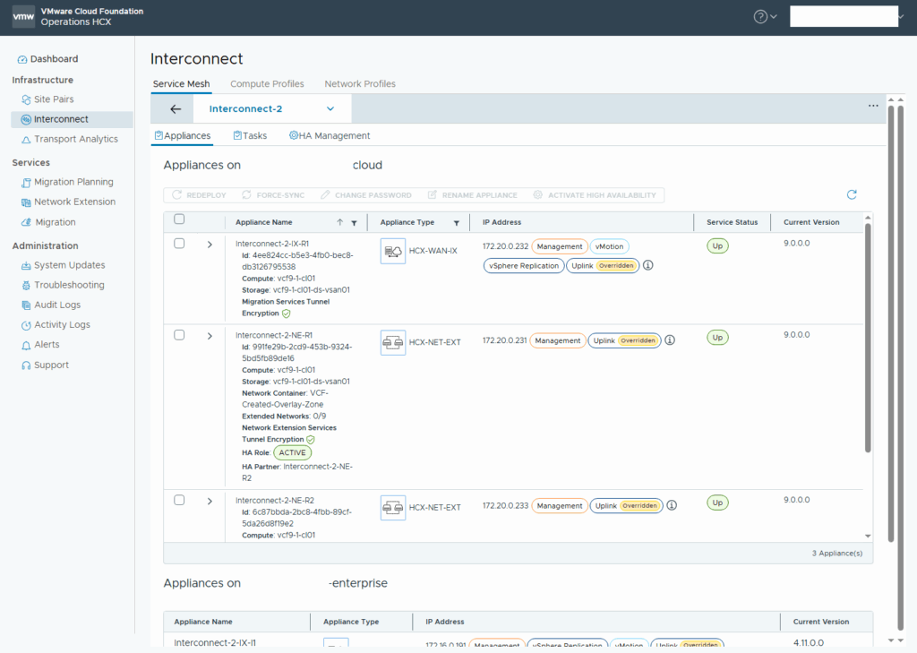Refresh the appliances list
This screenshot has width=917, height=653.
(x=852, y=194)
